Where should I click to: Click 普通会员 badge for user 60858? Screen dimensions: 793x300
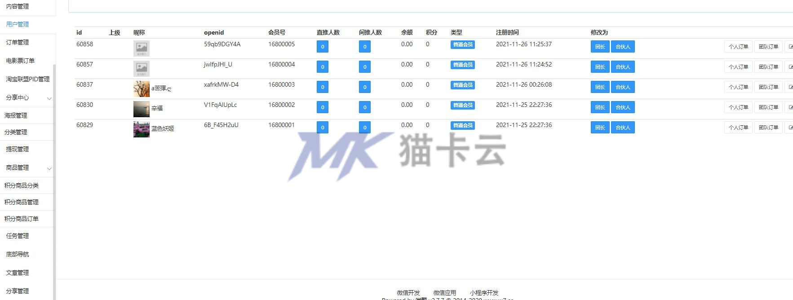pos(463,44)
